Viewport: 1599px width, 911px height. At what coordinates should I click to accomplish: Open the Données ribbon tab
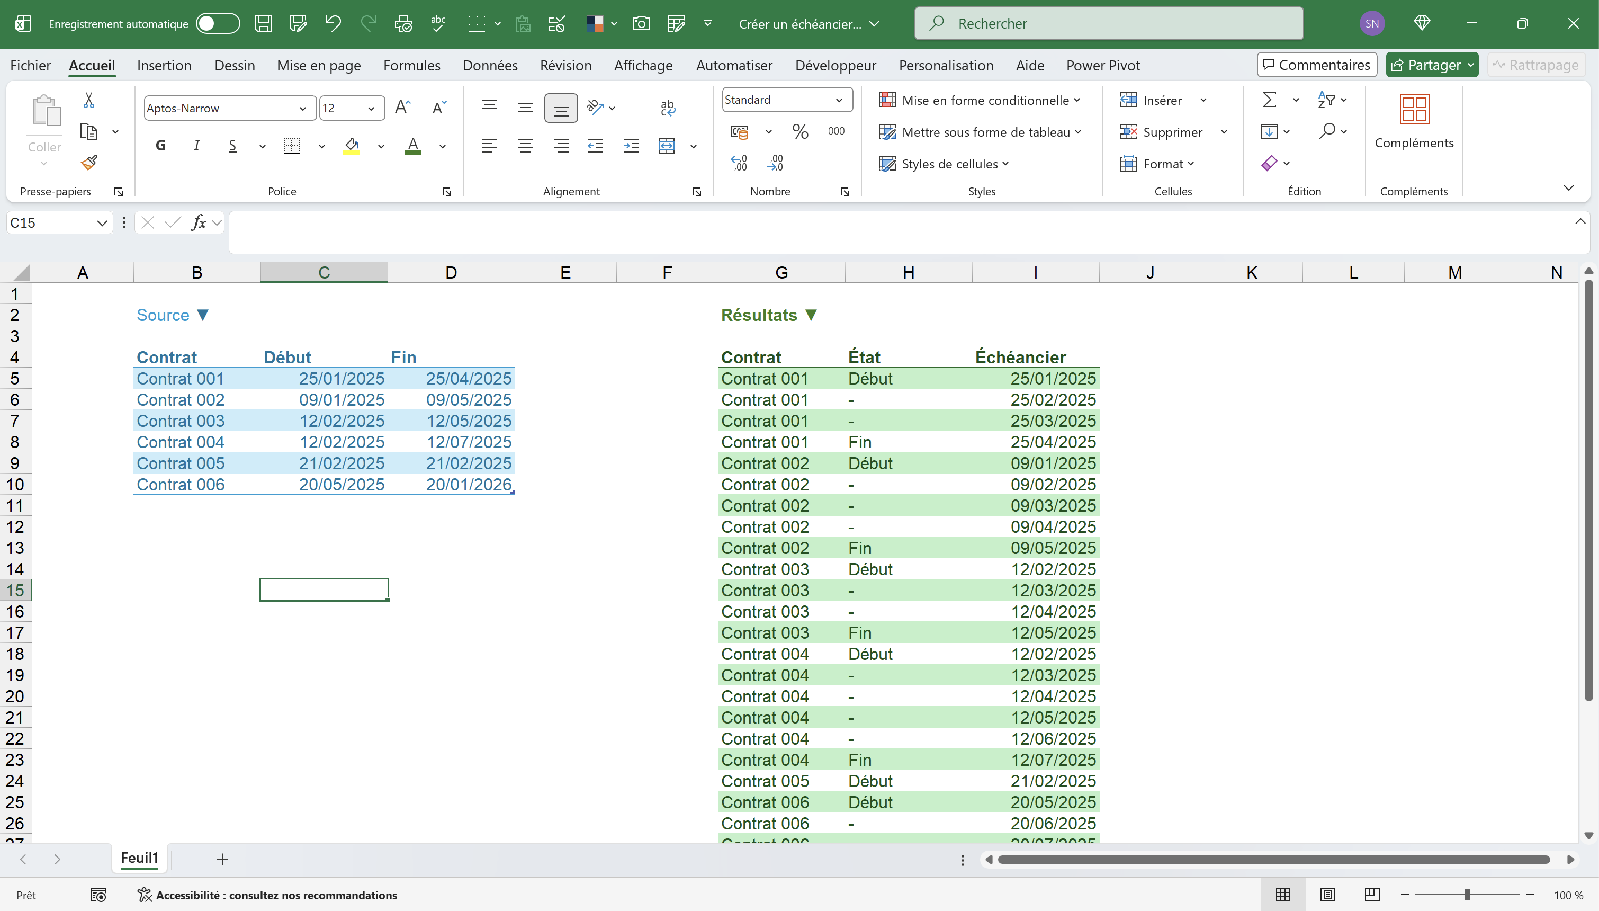click(x=490, y=66)
